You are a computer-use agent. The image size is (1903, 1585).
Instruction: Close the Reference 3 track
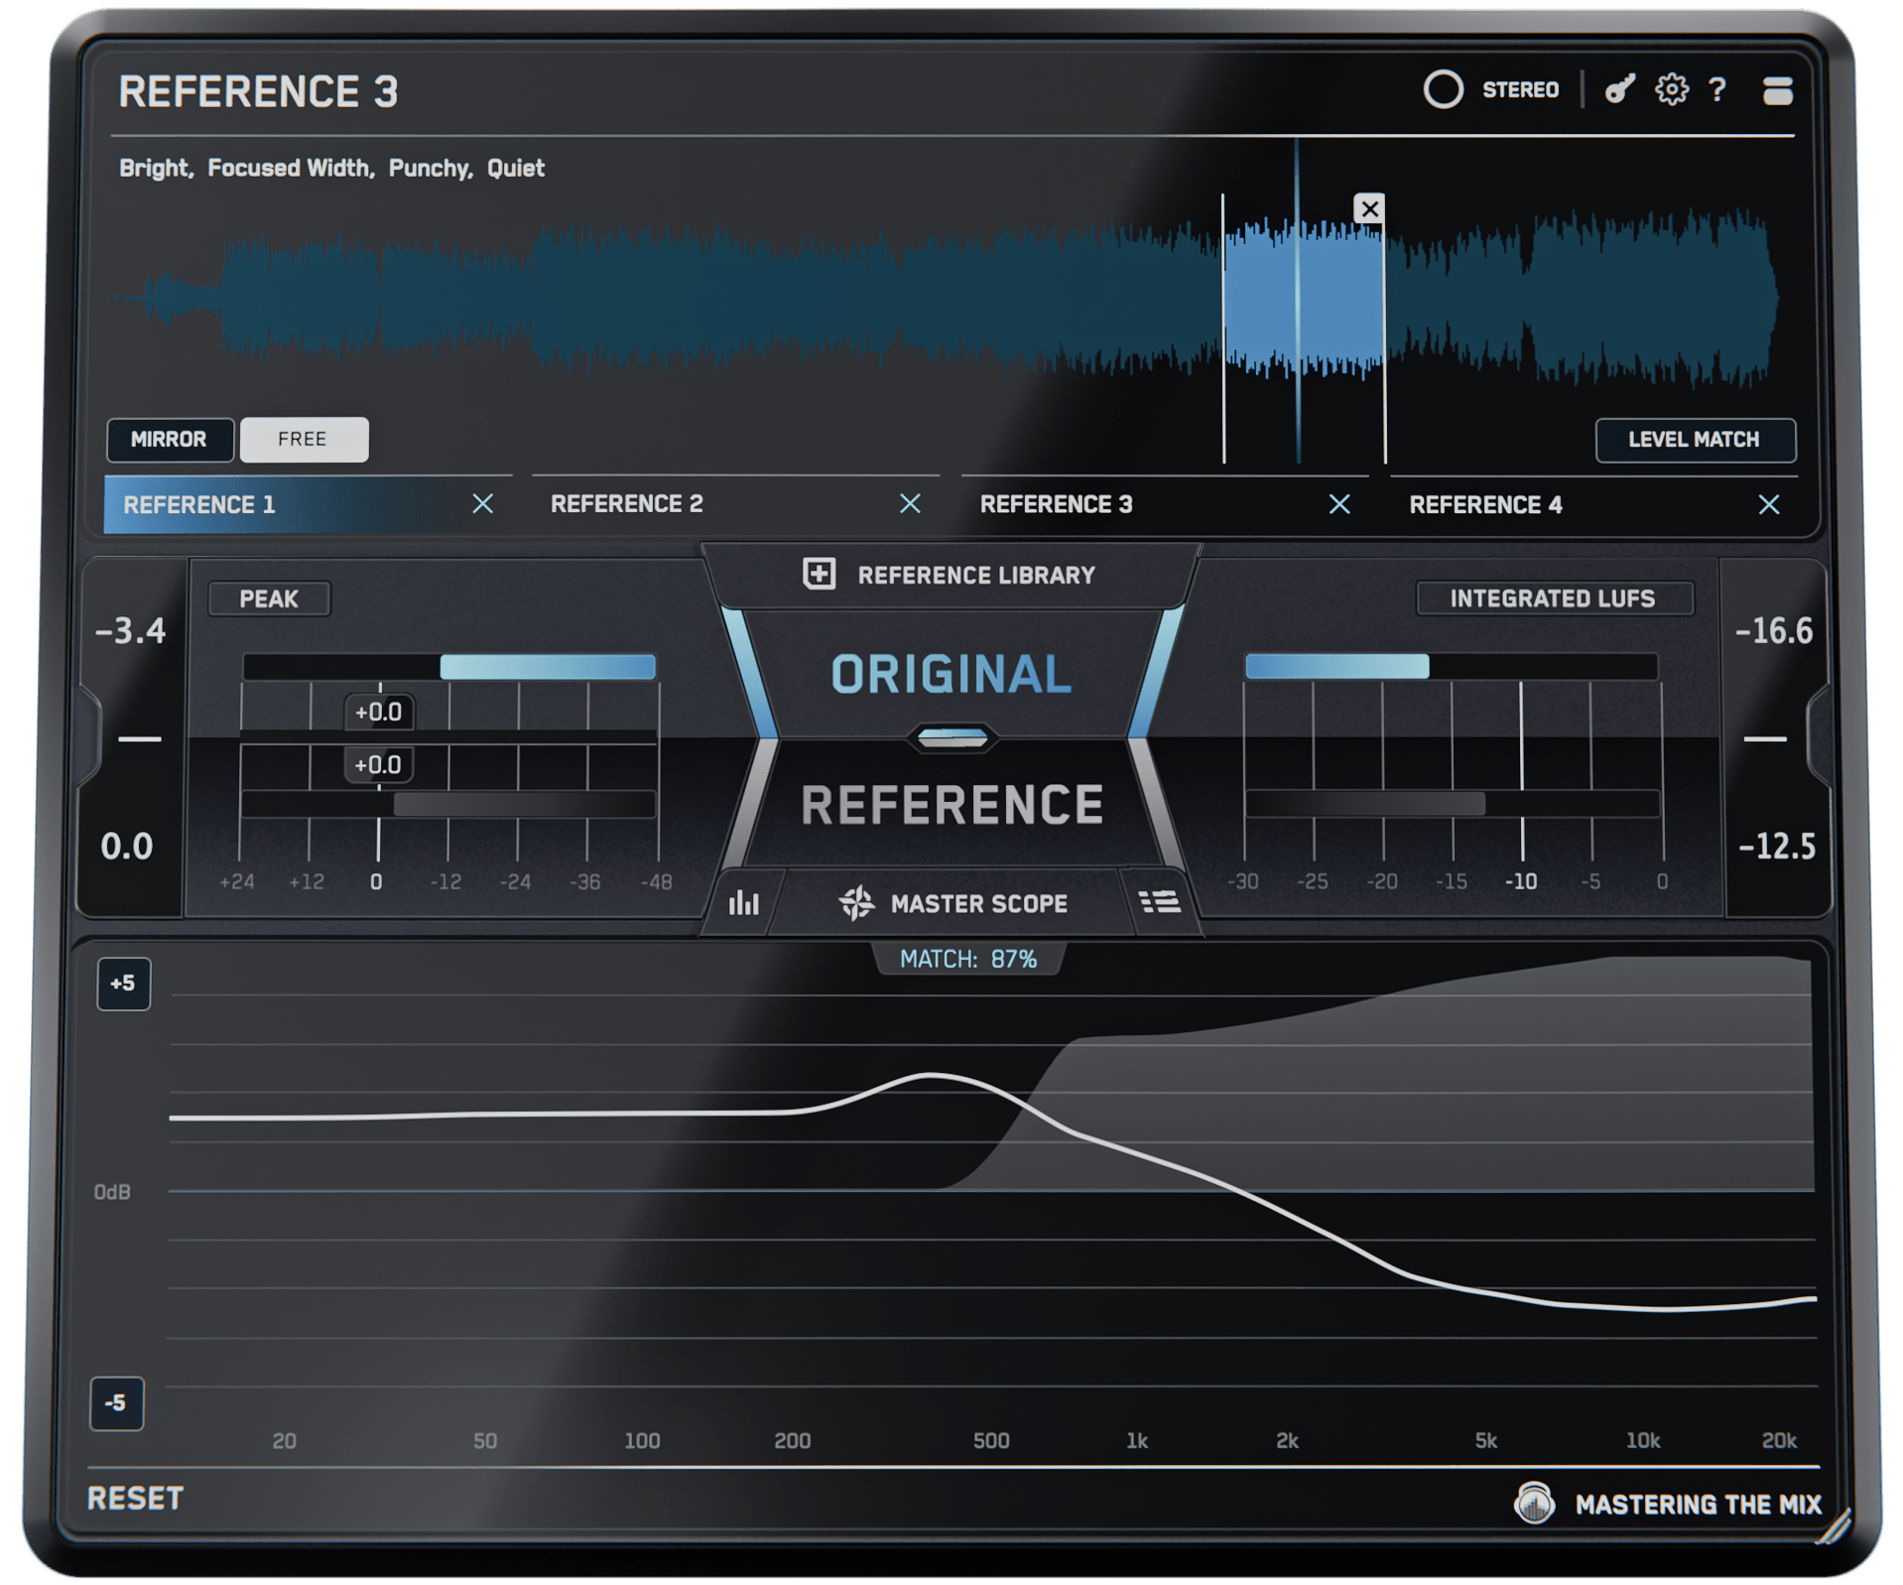[x=1339, y=504]
